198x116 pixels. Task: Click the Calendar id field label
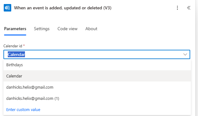(13, 46)
